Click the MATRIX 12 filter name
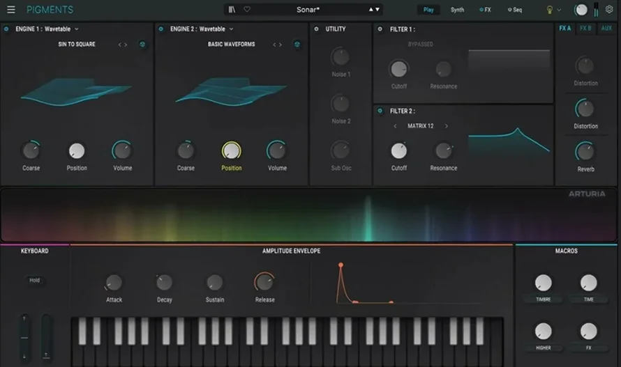This screenshot has width=621, height=367. [420, 126]
